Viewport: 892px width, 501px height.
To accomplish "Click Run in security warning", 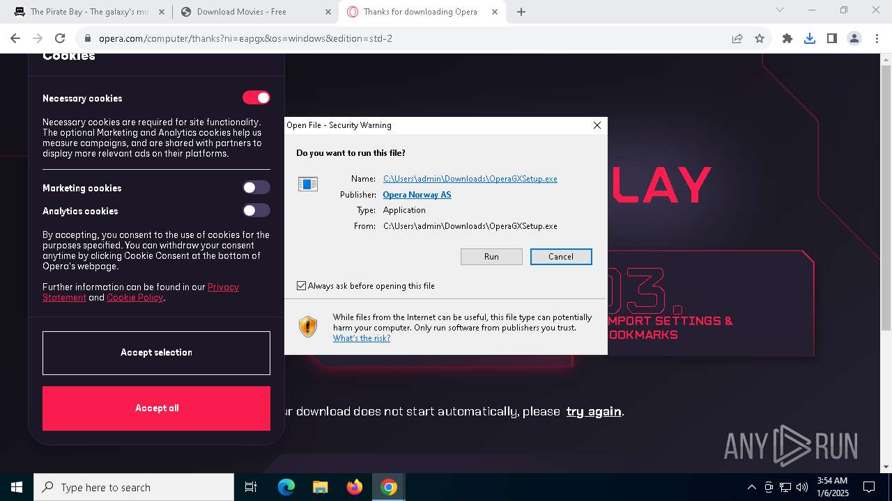I will [x=491, y=257].
